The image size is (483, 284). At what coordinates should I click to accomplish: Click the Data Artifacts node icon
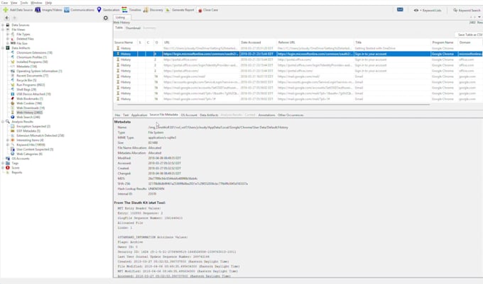point(8,48)
